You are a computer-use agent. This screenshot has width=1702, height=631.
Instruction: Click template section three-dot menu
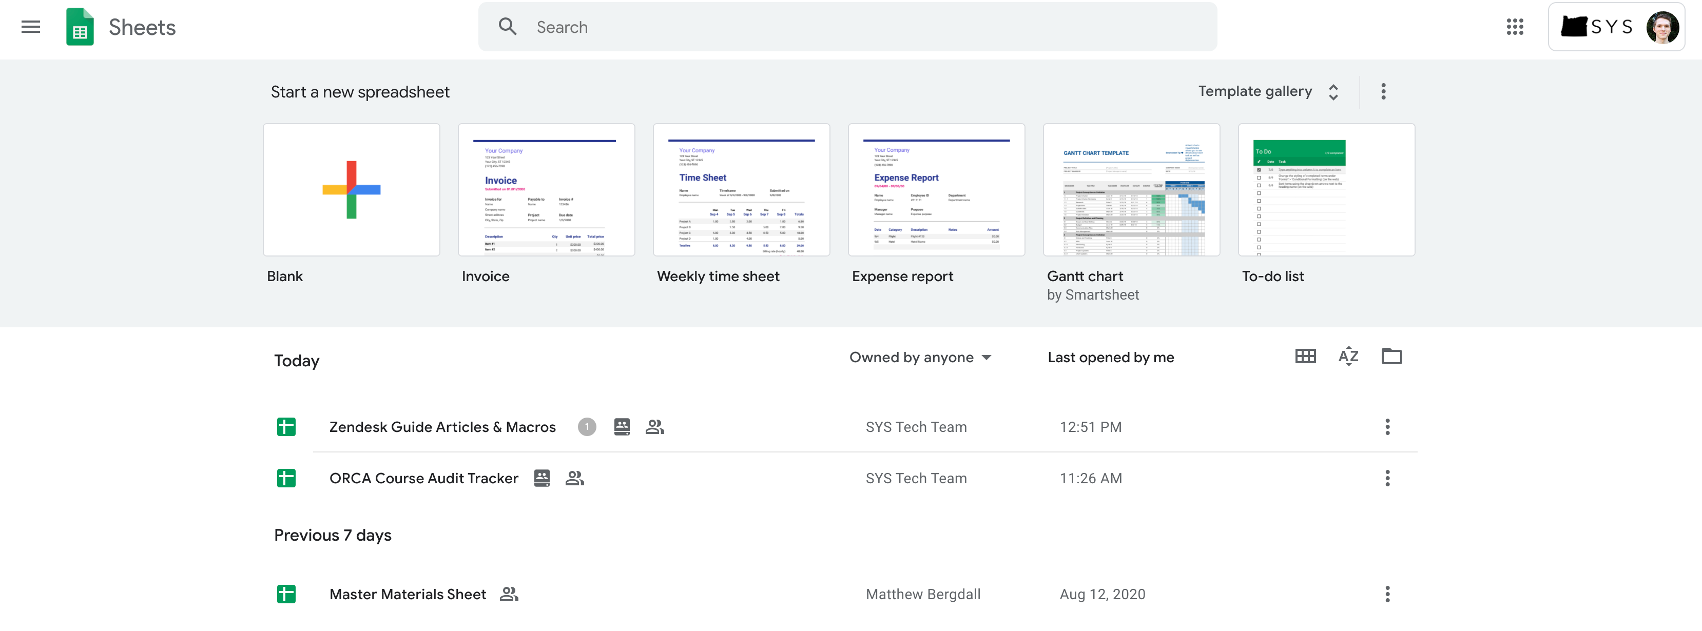pos(1383,92)
